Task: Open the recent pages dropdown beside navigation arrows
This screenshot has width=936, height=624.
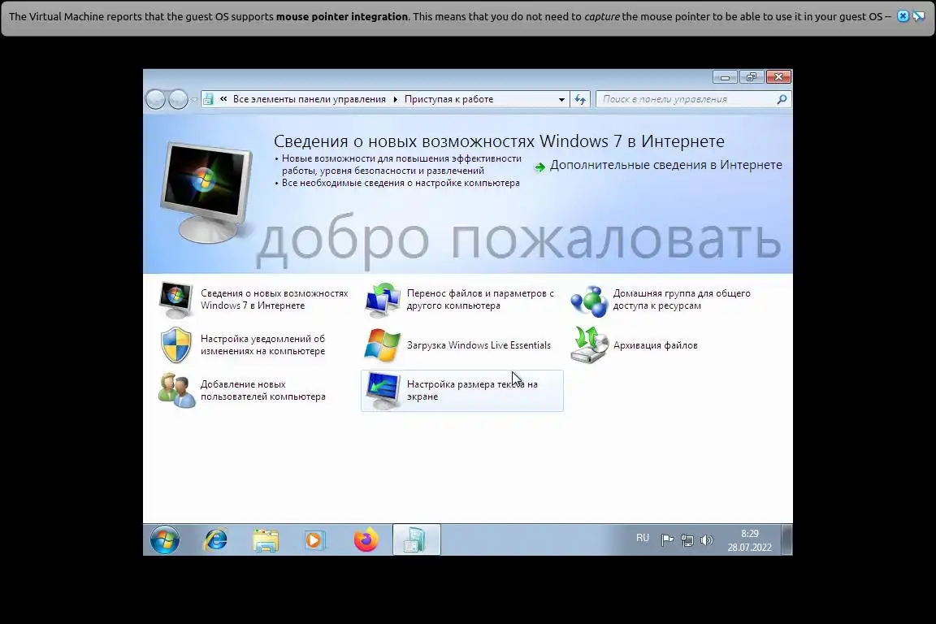Action: click(x=194, y=100)
